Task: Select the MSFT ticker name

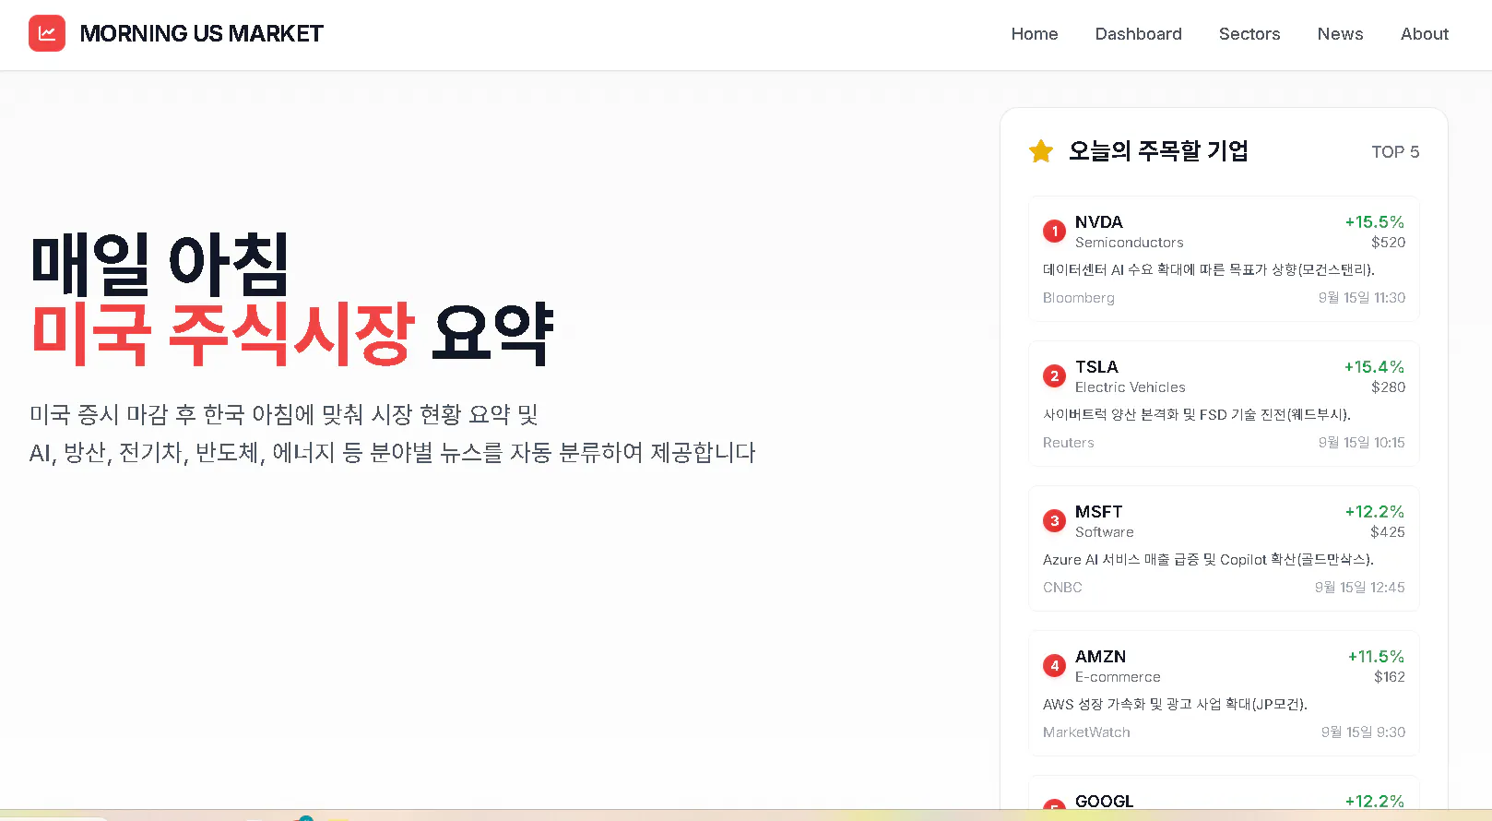Action: pos(1099,512)
